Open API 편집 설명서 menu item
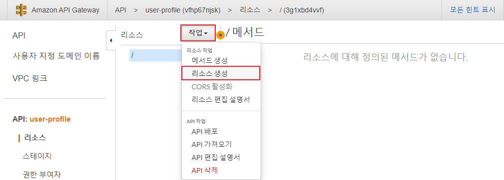 click(216, 158)
